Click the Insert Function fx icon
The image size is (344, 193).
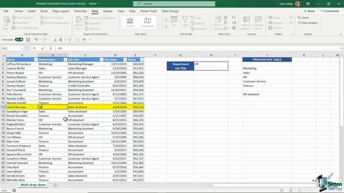51,48
